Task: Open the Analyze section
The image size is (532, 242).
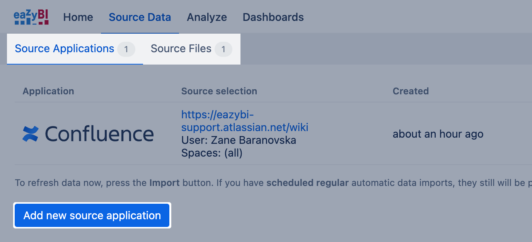Action: pyautogui.click(x=207, y=17)
